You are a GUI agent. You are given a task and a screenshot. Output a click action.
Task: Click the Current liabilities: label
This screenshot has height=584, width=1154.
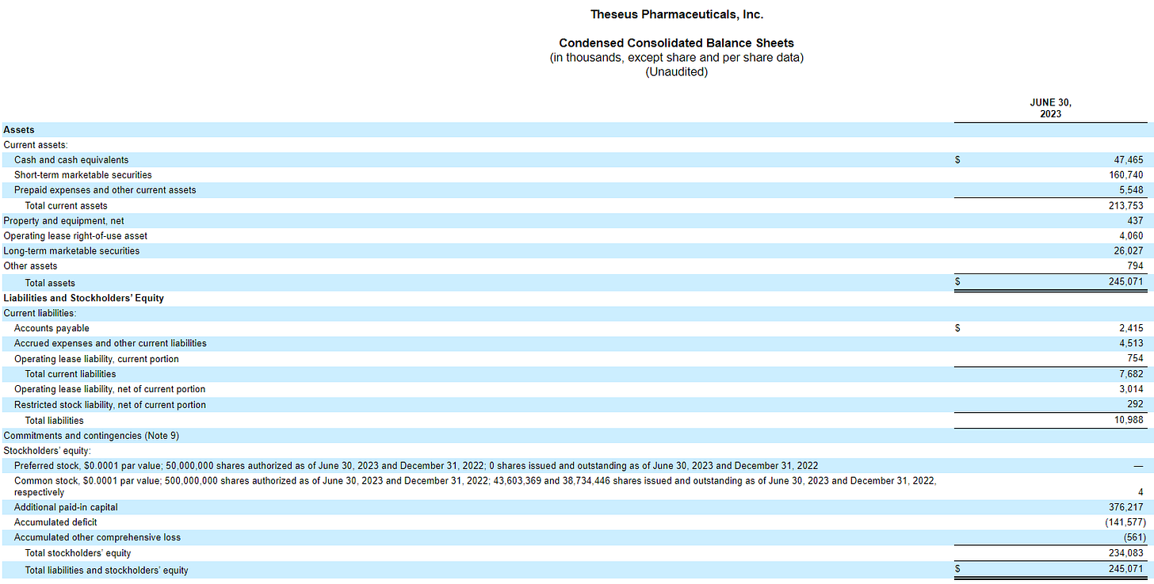click(40, 313)
